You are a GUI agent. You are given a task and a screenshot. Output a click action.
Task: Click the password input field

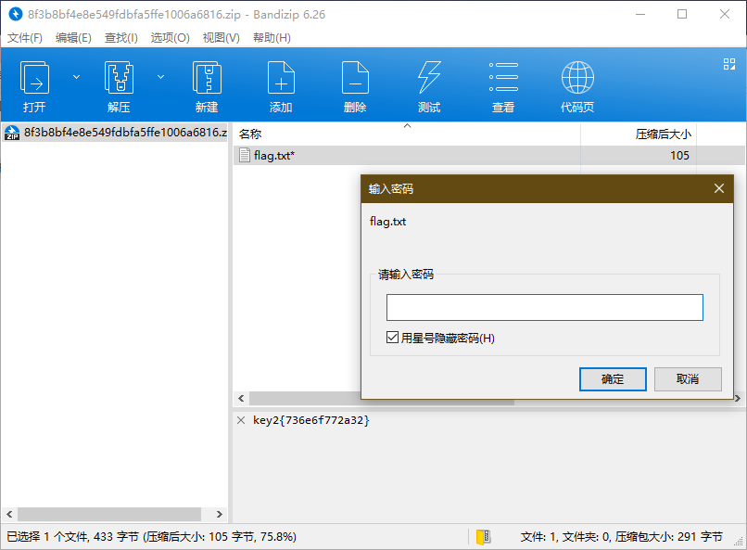545,307
